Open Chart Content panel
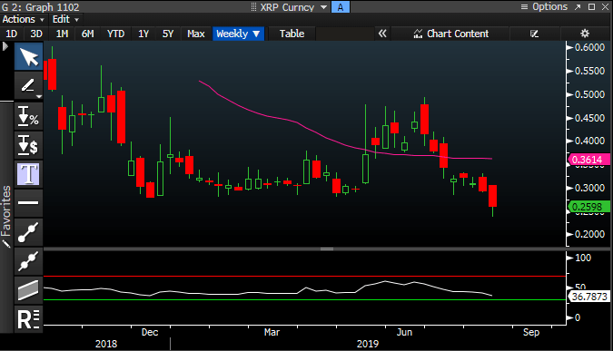 click(450, 34)
